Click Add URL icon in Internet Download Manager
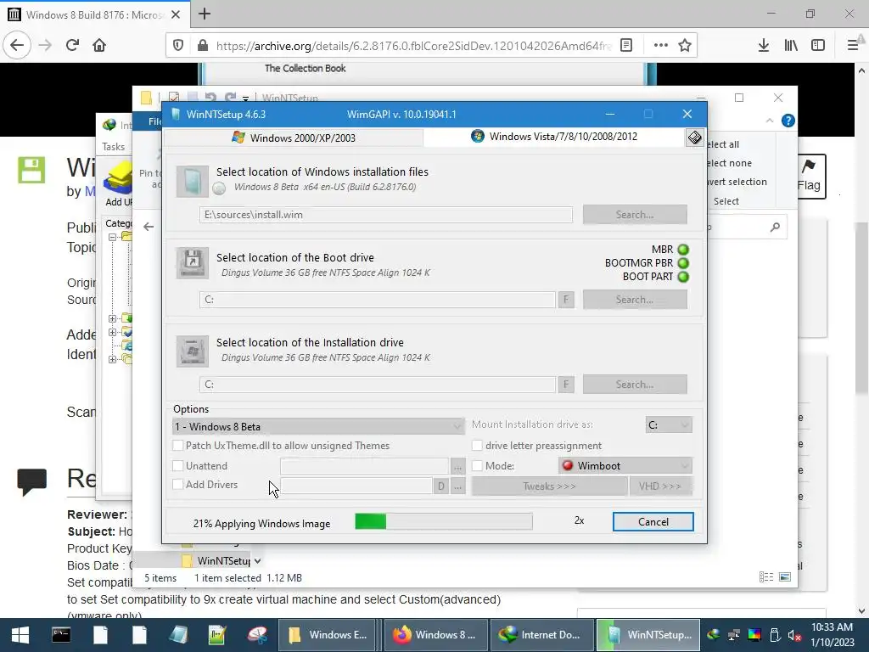This screenshot has width=869, height=652. tap(118, 178)
